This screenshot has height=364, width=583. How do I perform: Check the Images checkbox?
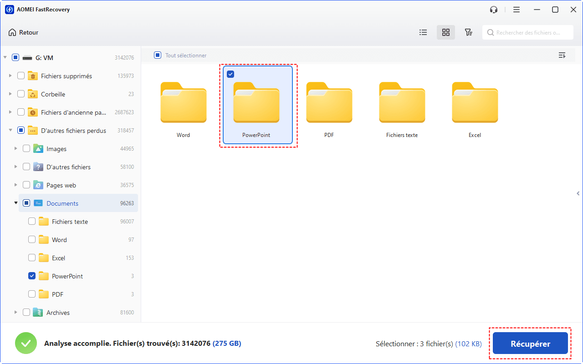(26, 149)
